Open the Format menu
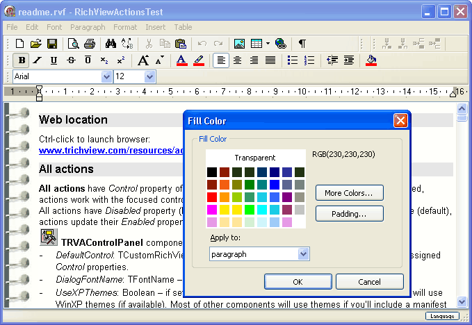 click(125, 27)
